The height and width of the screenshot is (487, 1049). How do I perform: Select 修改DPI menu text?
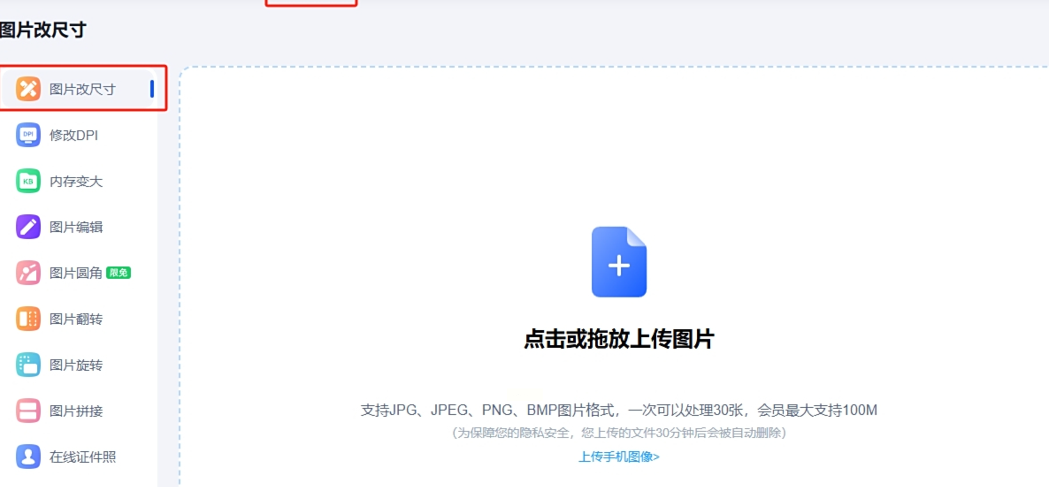point(73,135)
